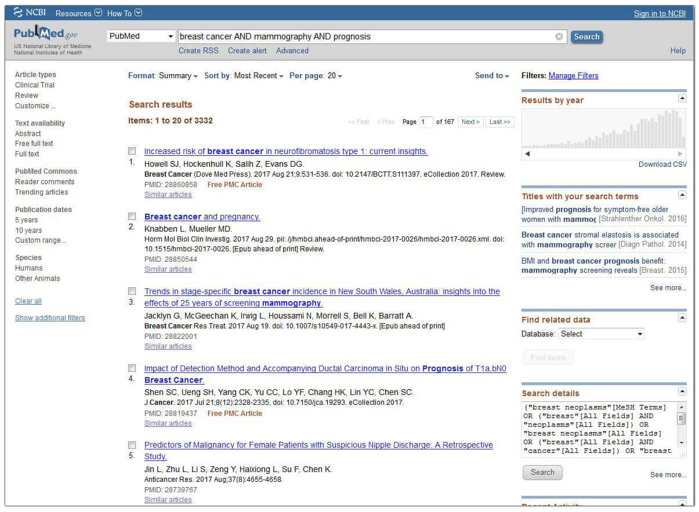Click the Page number input box

[426, 122]
